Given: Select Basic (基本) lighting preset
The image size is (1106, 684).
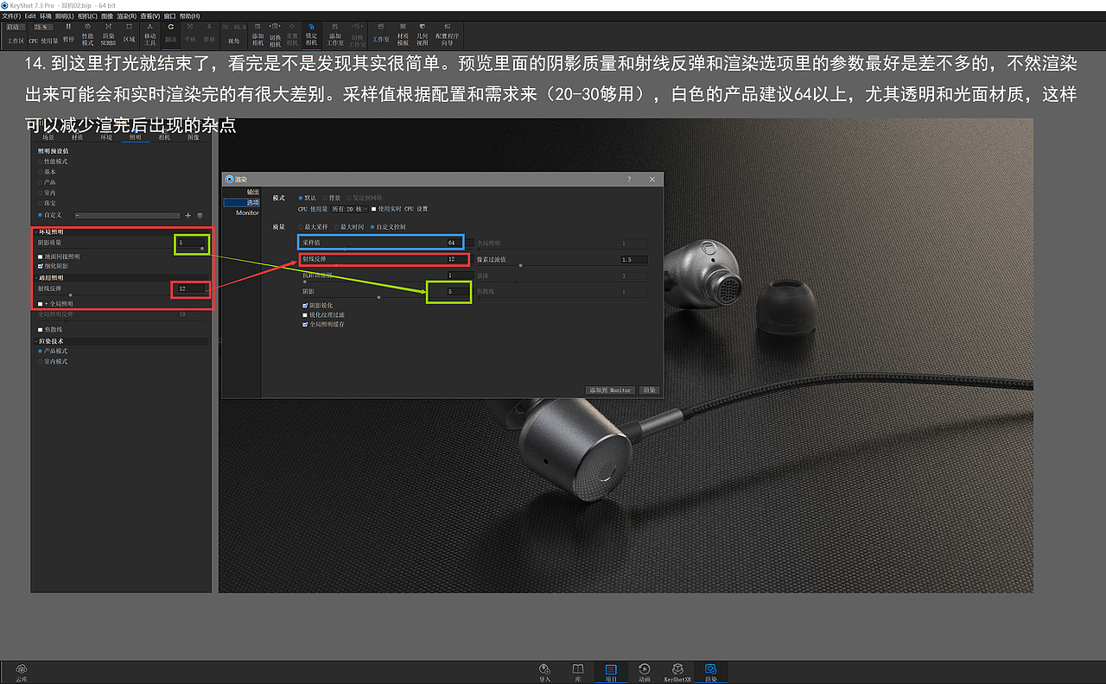Looking at the screenshot, I should click(48, 172).
